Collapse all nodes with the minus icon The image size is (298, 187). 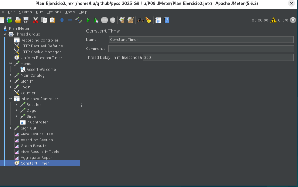pos(70,20)
